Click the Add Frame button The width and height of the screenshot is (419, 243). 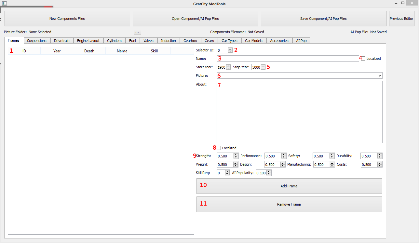tap(289, 186)
